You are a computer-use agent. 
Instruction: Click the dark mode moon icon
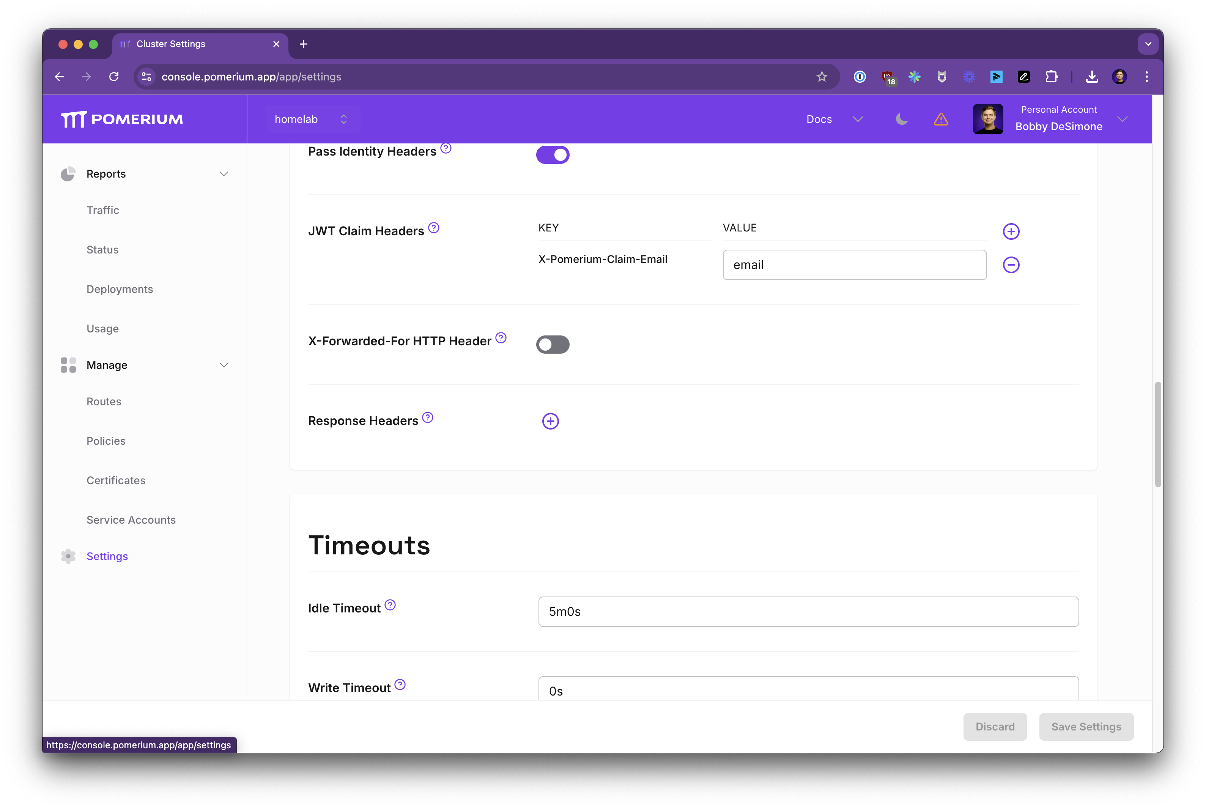(x=901, y=118)
